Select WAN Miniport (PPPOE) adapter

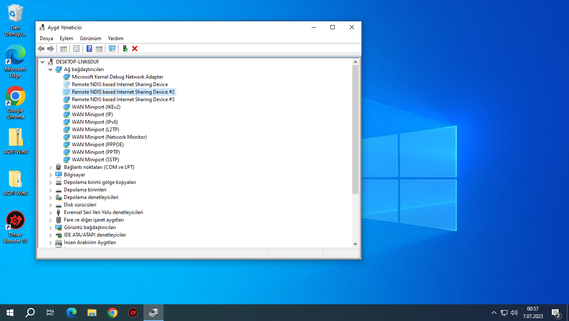tap(97, 145)
